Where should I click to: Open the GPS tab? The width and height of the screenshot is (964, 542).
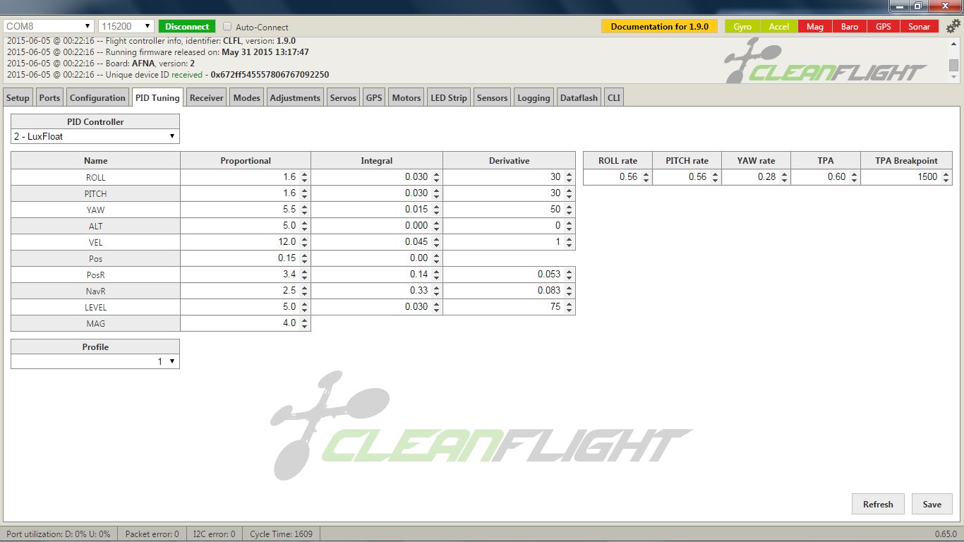374,97
